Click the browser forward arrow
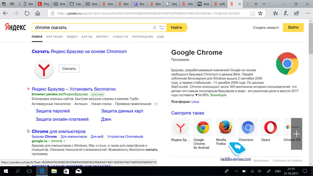Viewport: 313px width, 176px height. 16,13
